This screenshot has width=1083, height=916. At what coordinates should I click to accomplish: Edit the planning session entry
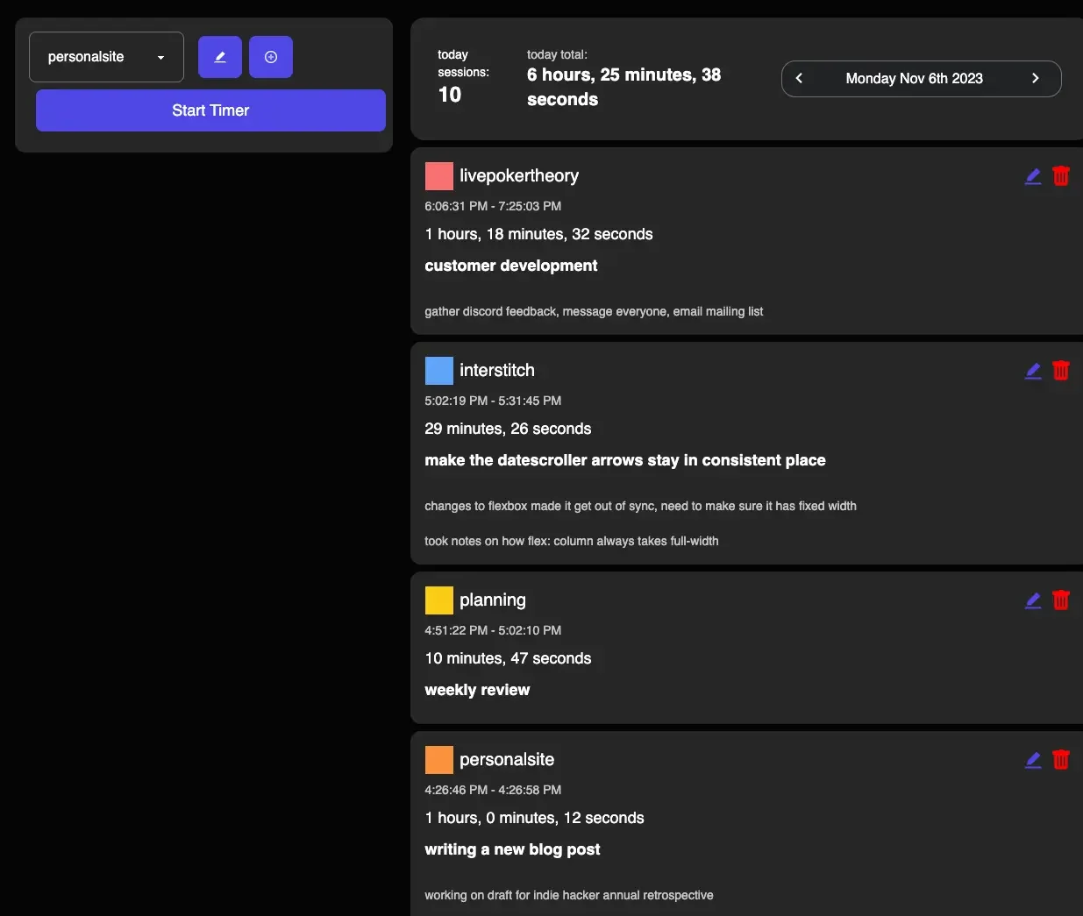(x=1033, y=600)
